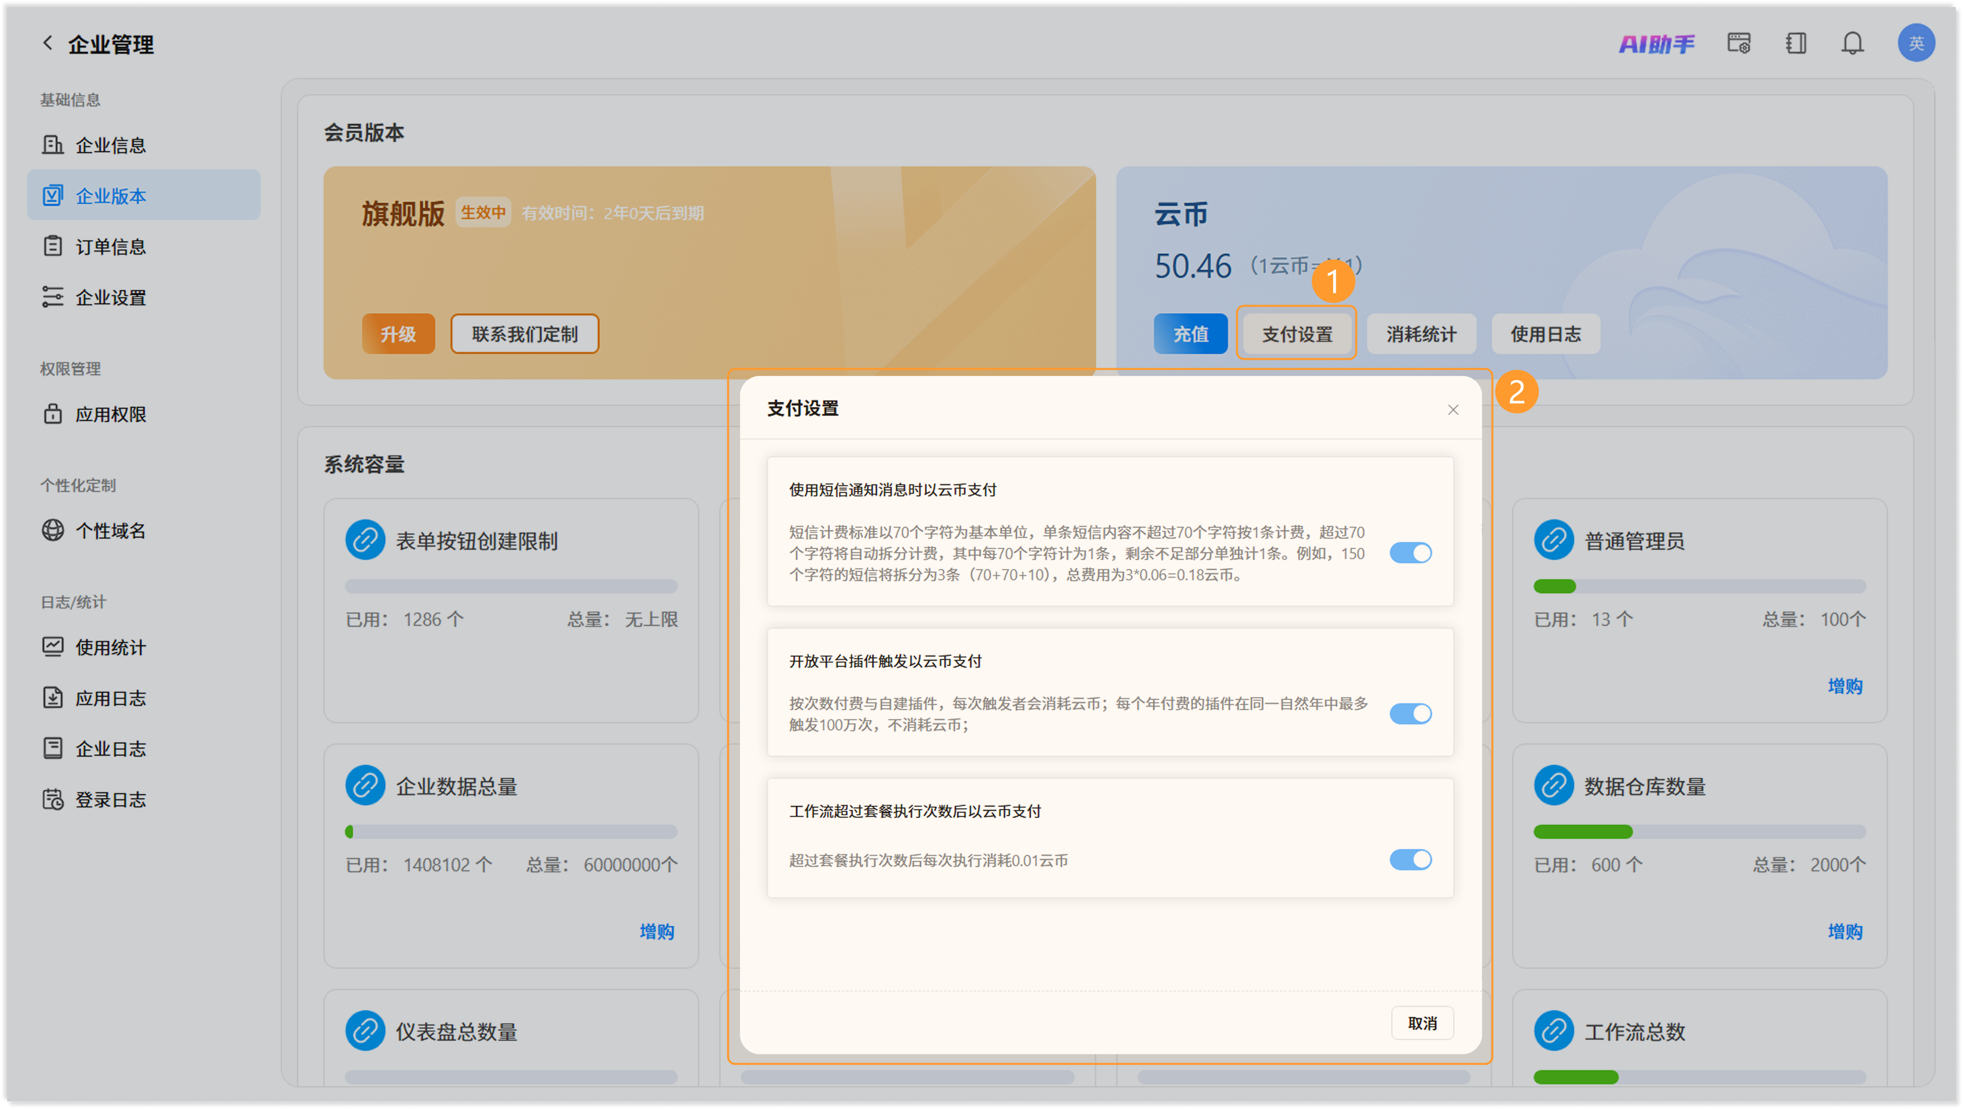Click the 云币 balance 50.46
Image resolution: width=1963 pixels, height=1109 pixels.
pos(1193,266)
